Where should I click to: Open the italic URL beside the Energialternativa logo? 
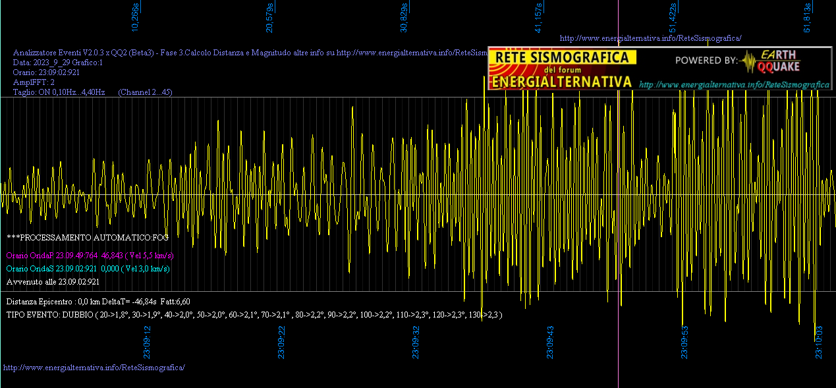pos(734,85)
